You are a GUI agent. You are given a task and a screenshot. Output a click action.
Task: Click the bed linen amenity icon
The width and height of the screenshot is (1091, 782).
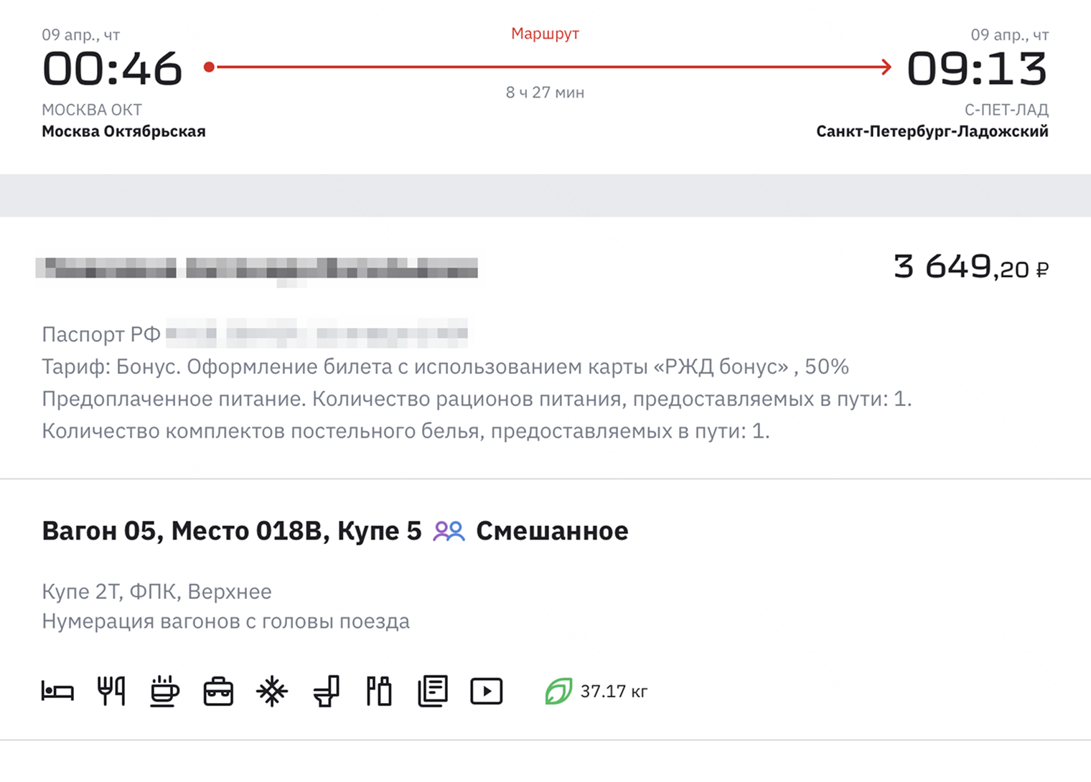click(x=57, y=692)
